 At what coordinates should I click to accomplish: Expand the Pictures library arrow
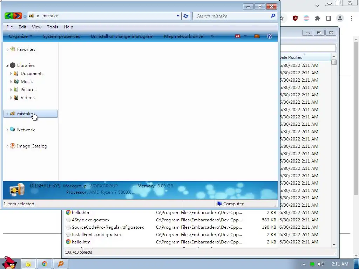[11, 90]
